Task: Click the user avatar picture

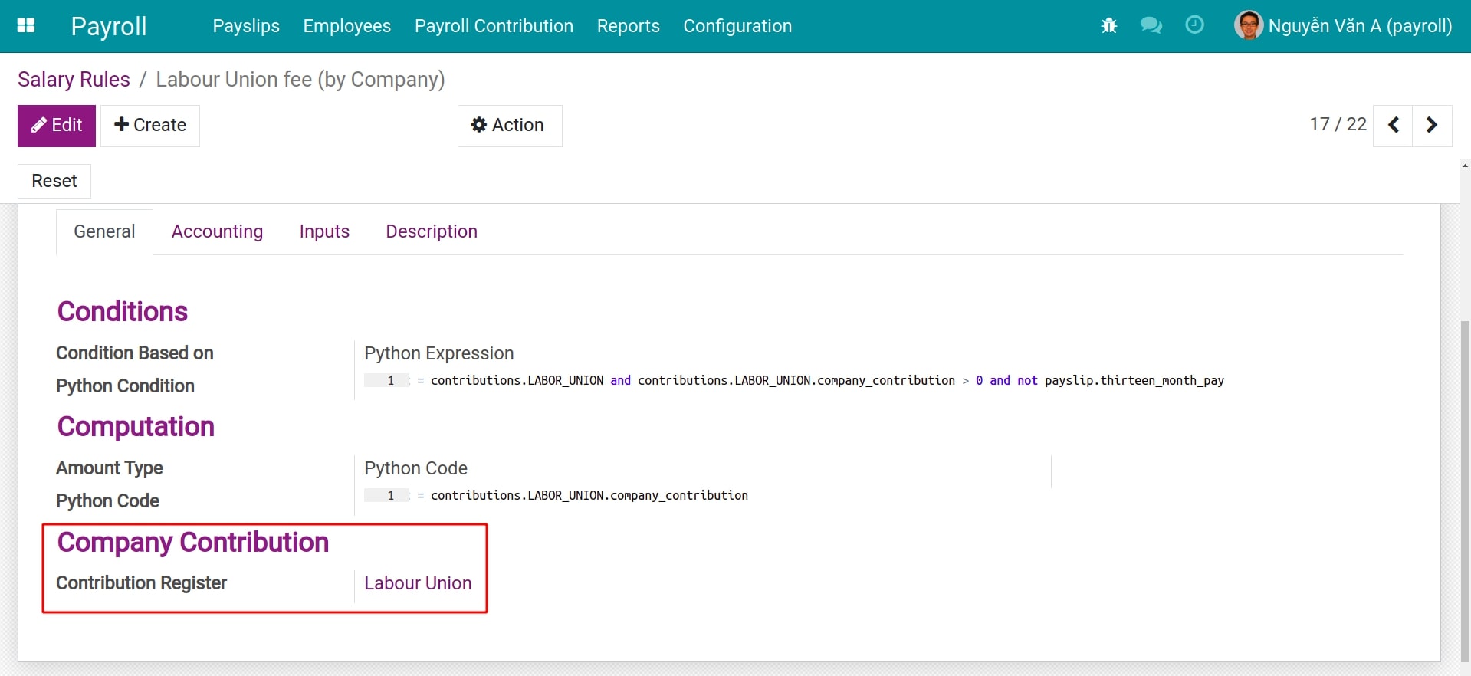Action: 1248,25
